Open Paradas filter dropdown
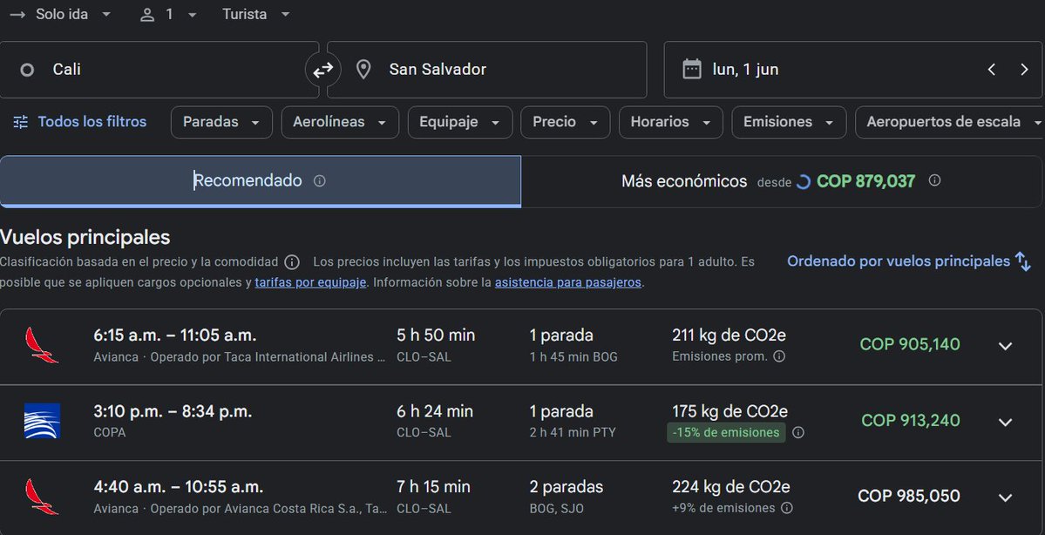This screenshot has width=1045, height=535. pyautogui.click(x=221, y=122)
